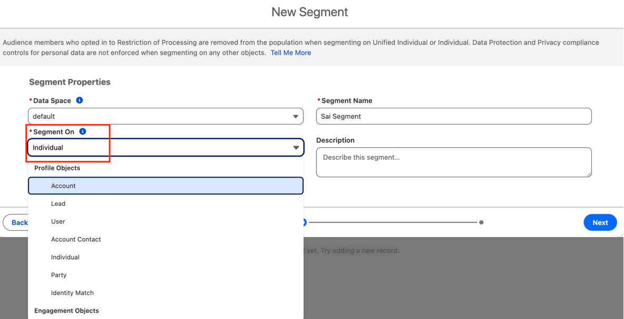Click the Engagement Objects group header
This screenshot has height=319, width=624.
coord(66,311)
